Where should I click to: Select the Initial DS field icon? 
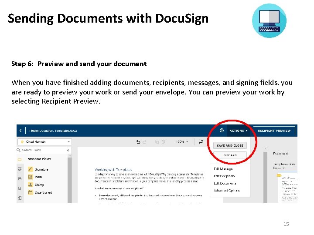point(30,177)
